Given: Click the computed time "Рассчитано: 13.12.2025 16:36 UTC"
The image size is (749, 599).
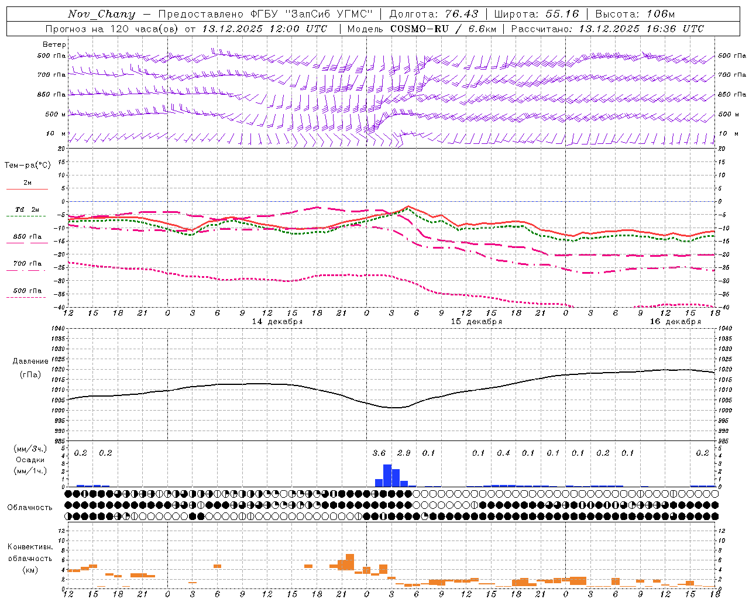Looking at the screenshot, I should point(607,29).
